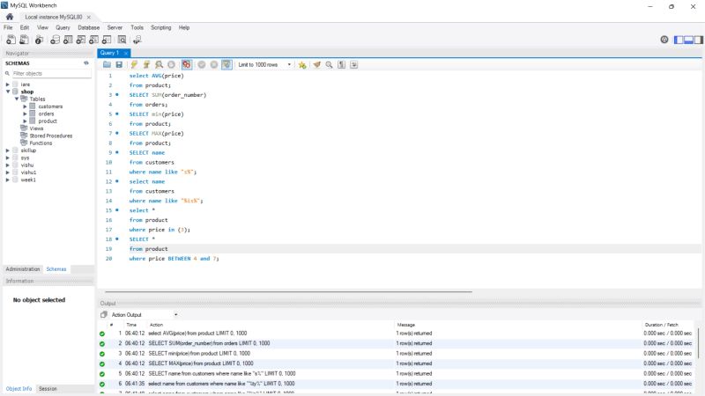Expand the product table
The height and width of the screenshot is (396, 705).
click(x=26, y=121)
